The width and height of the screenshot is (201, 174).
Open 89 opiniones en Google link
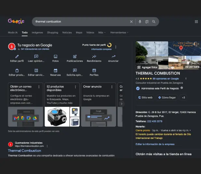166,79
